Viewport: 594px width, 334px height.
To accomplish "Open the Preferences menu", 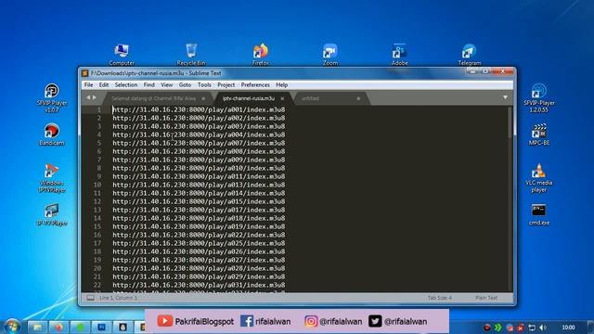I will click(255, 84).
